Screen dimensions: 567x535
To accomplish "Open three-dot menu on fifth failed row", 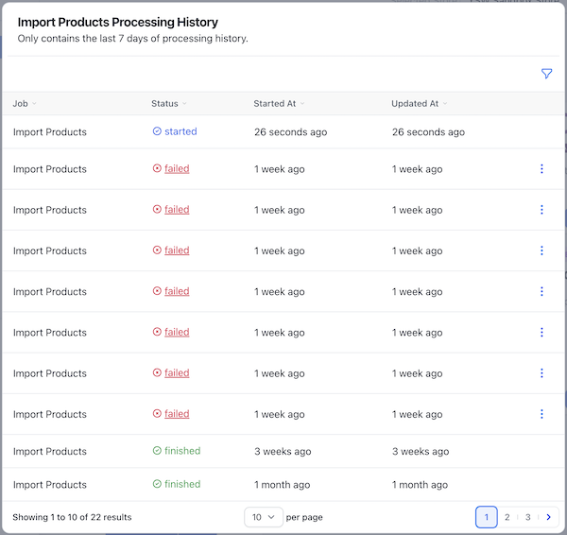I will pyautogui.click(x=541, y=332).
